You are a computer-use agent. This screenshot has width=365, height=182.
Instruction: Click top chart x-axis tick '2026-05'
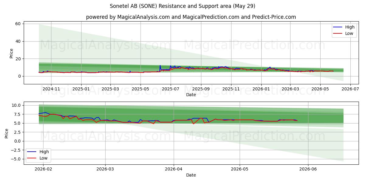tap(320, 89)
